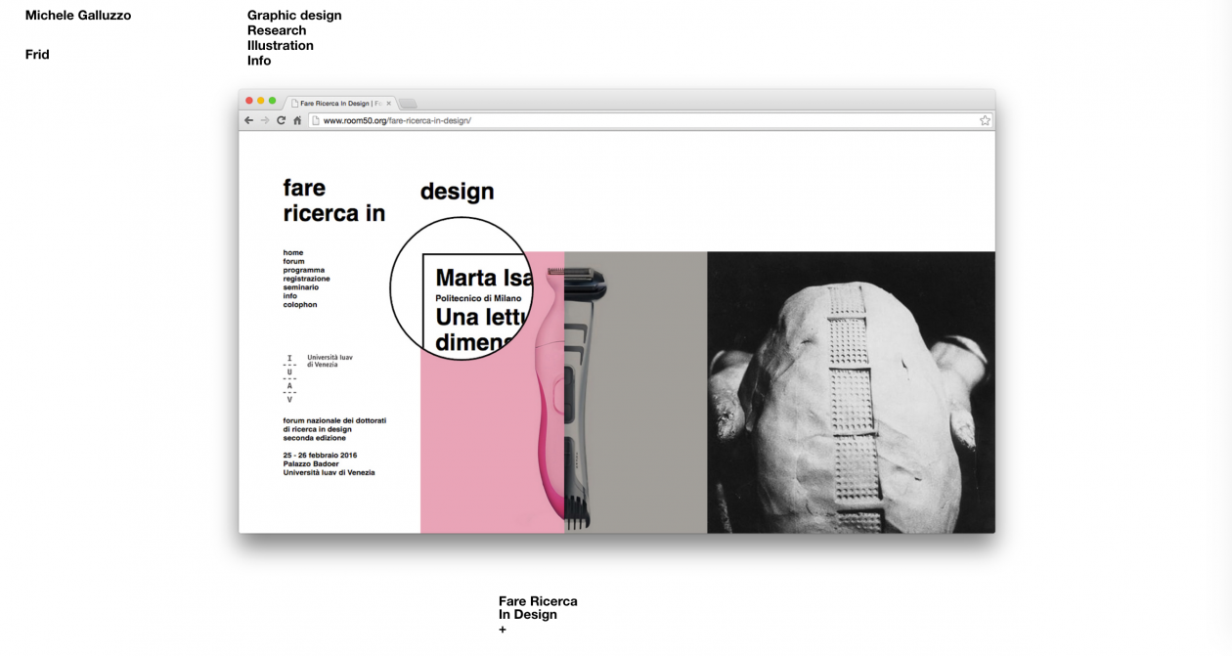
Task: Select the programma link in the sidebar
Action: 304,270
